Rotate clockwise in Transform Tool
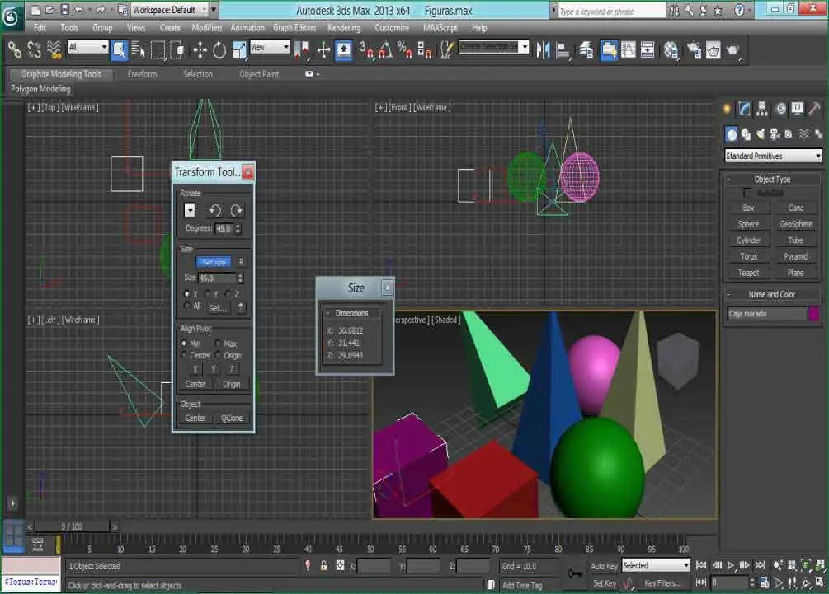Viewport: 829px width, 594px height. (237, 211)
